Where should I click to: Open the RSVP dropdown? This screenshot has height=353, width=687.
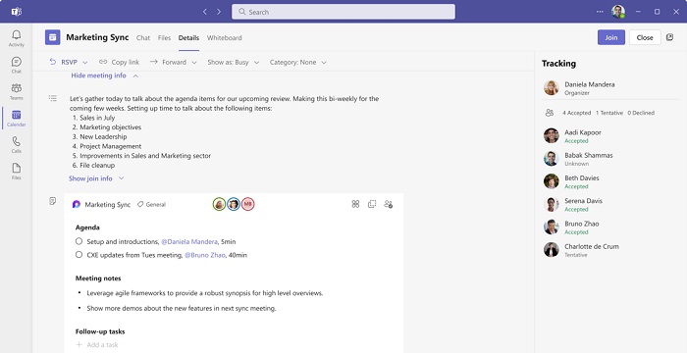(x=69, y=62)
